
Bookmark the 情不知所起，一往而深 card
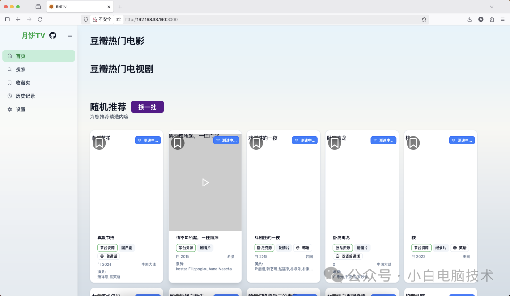(x=178, y=143)
